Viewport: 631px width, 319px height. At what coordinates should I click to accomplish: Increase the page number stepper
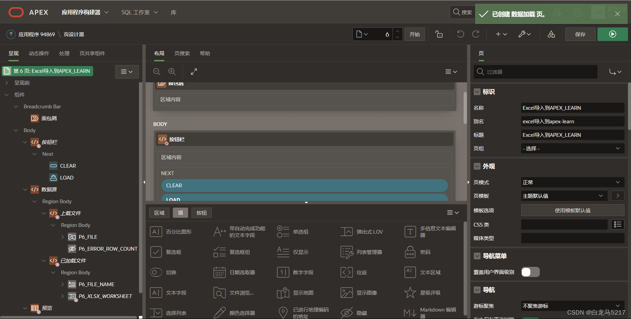coord(398,31)
